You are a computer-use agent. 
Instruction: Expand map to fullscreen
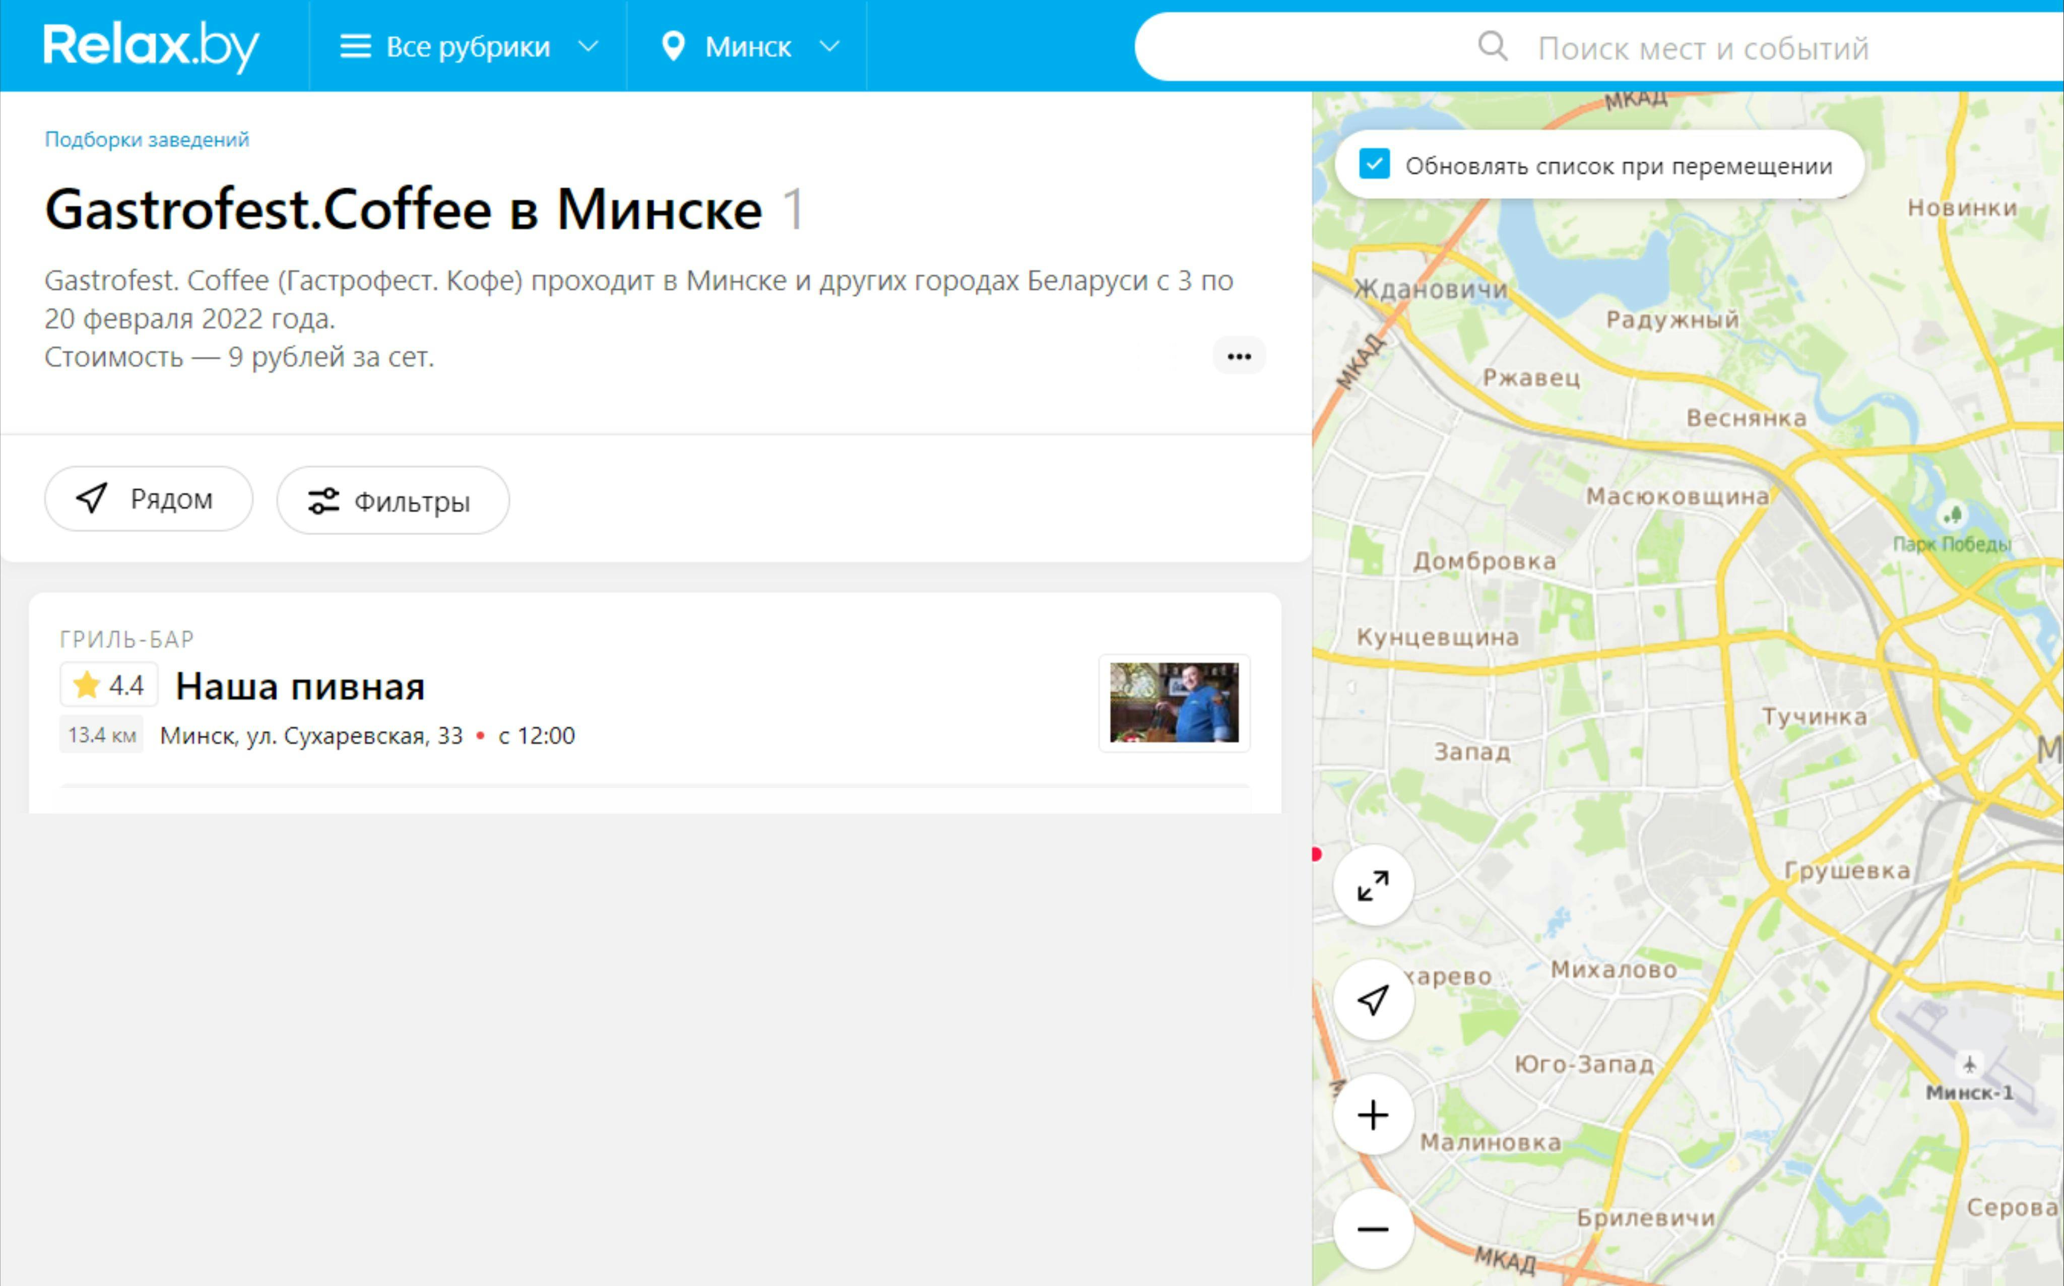point(1373,886)
